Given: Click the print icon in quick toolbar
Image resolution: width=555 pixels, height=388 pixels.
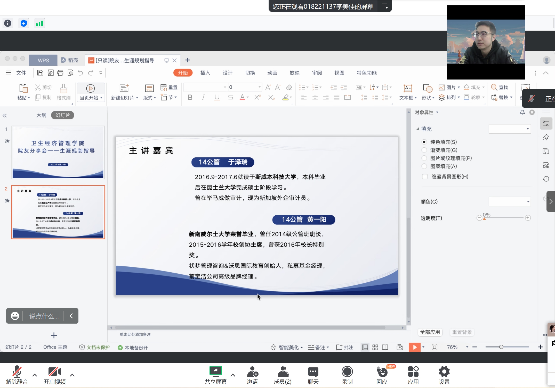Looking at the screenshot, I should (60, 73).
